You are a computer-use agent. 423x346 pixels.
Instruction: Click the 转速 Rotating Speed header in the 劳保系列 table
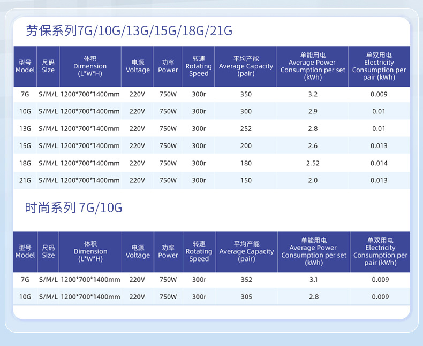(x=199, y=66)
